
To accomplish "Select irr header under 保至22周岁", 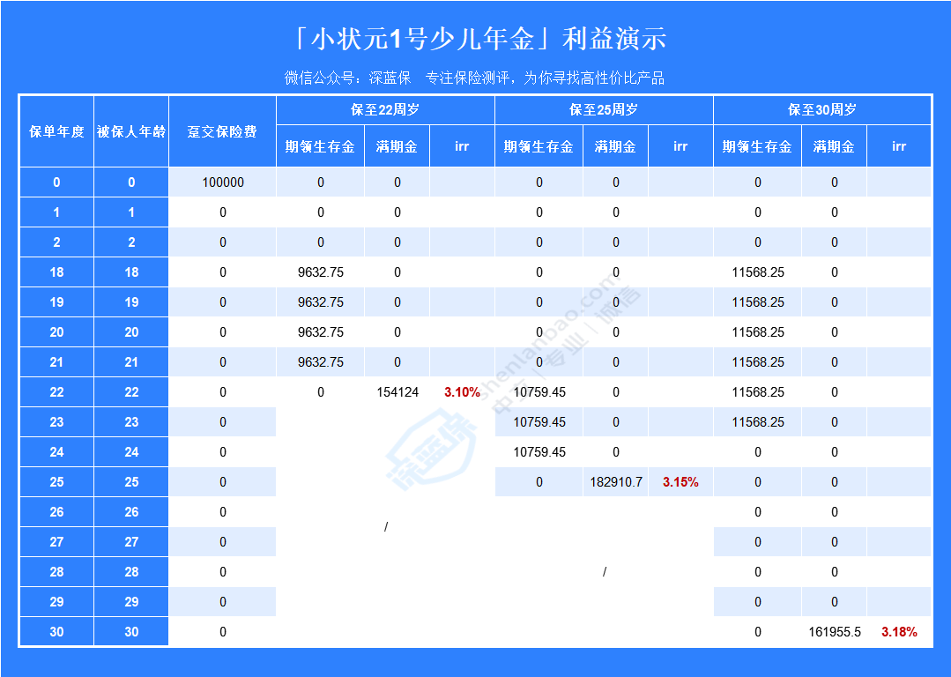I will 462,146.
